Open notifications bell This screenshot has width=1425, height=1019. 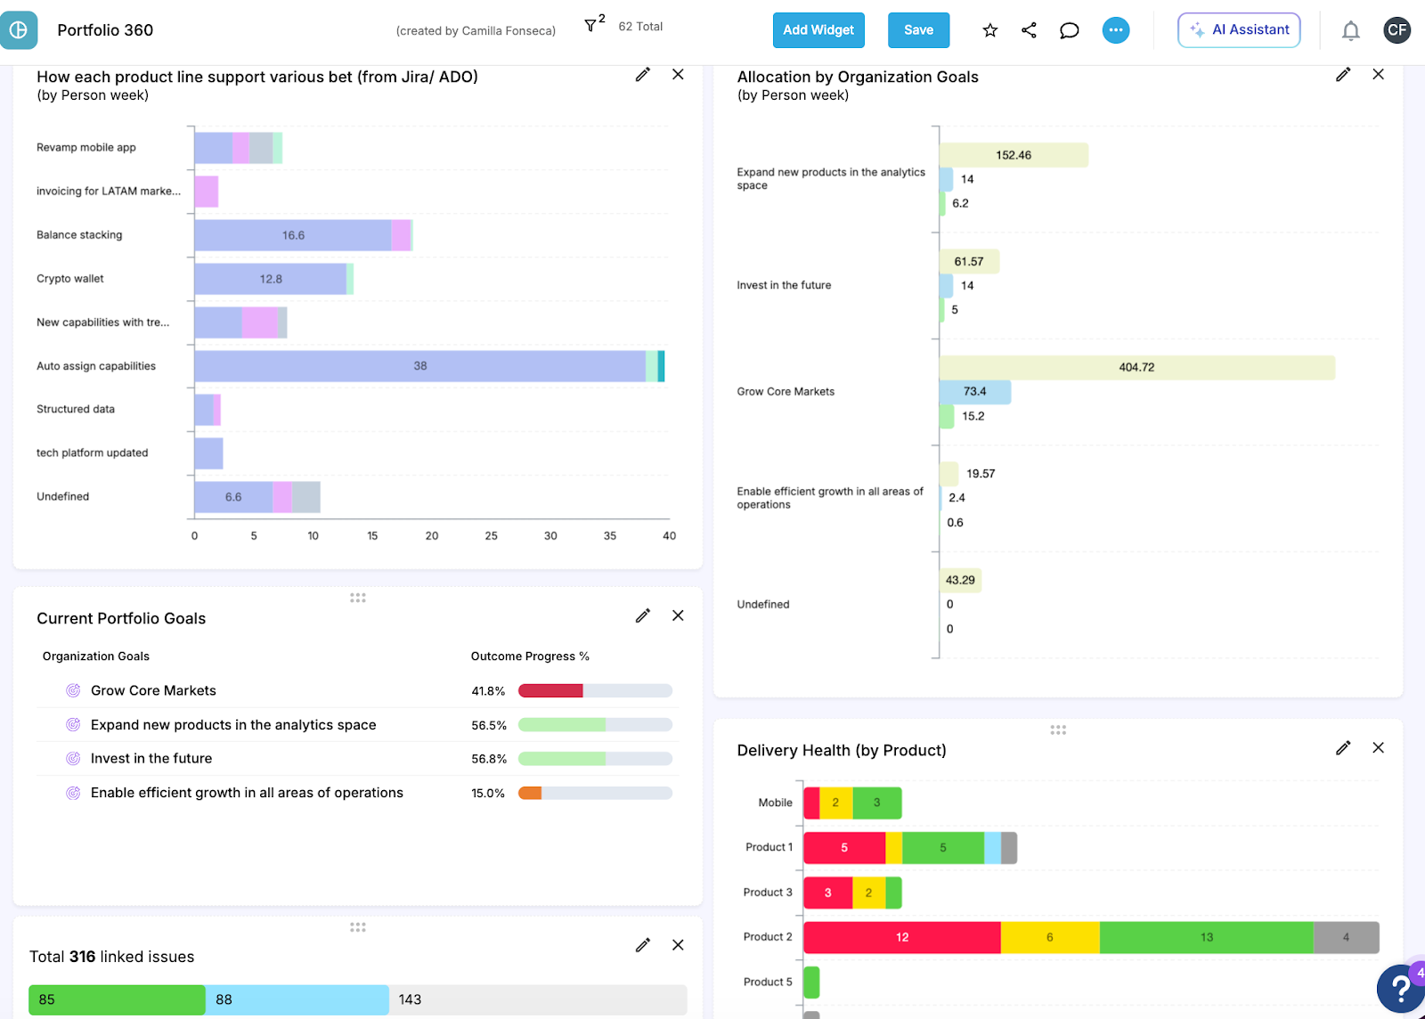(1350, 31)
